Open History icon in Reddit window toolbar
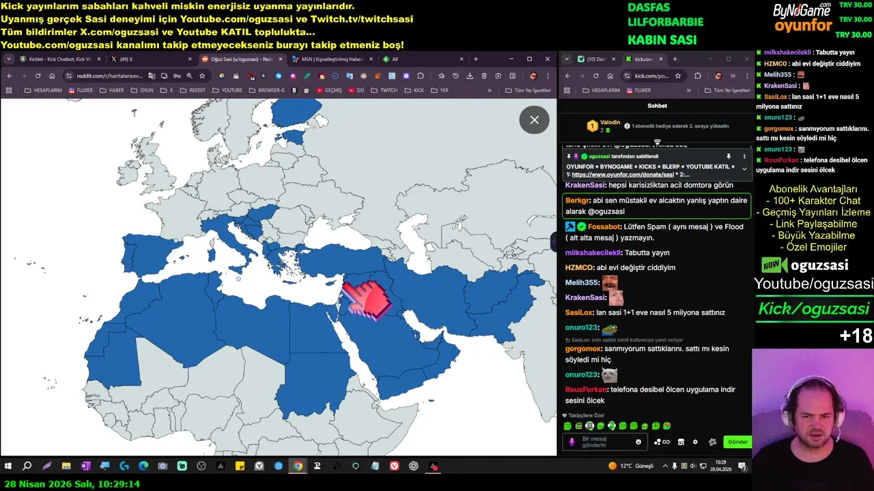The height and width of the screenshot is (491, 874). (x=455, y=76)
